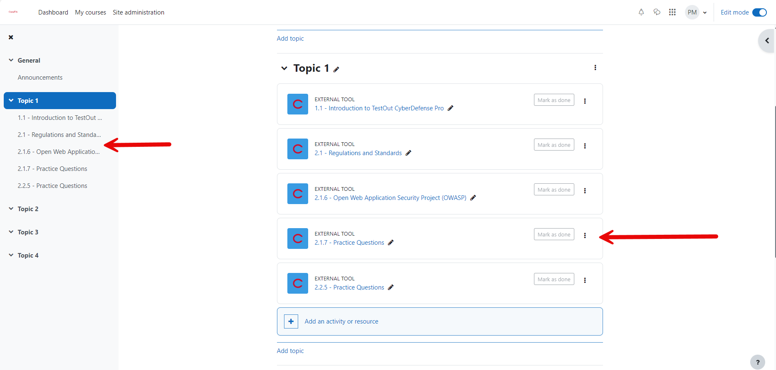Expand Topic 3 chevron in course index

click(11, 232)
